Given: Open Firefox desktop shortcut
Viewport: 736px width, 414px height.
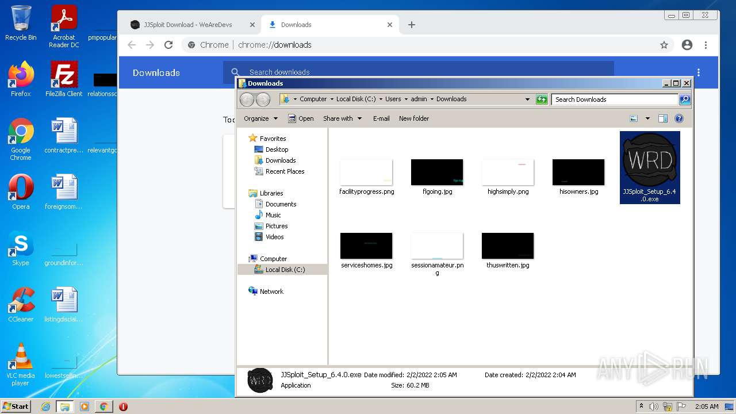Looking at the screenshot, I should click(21, 79).
